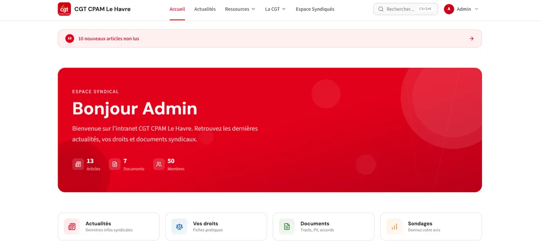Open the La CGT nav menu
The height and width of the screenshot is (247, 541).
pos(275,9)
